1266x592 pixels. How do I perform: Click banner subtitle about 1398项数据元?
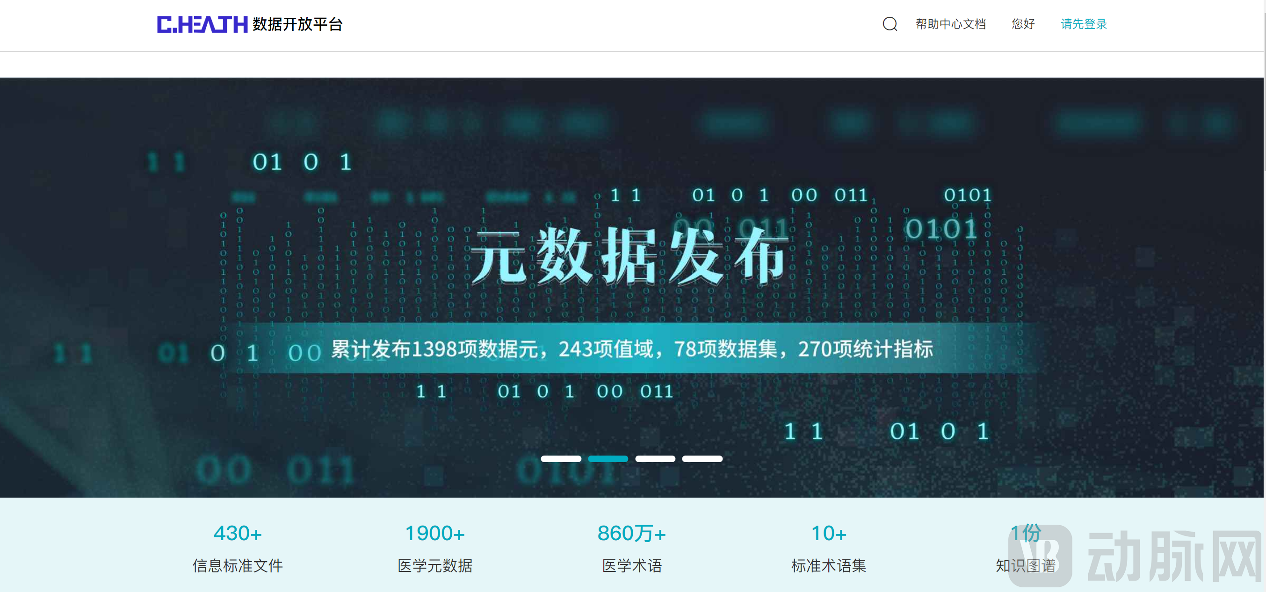631,349
